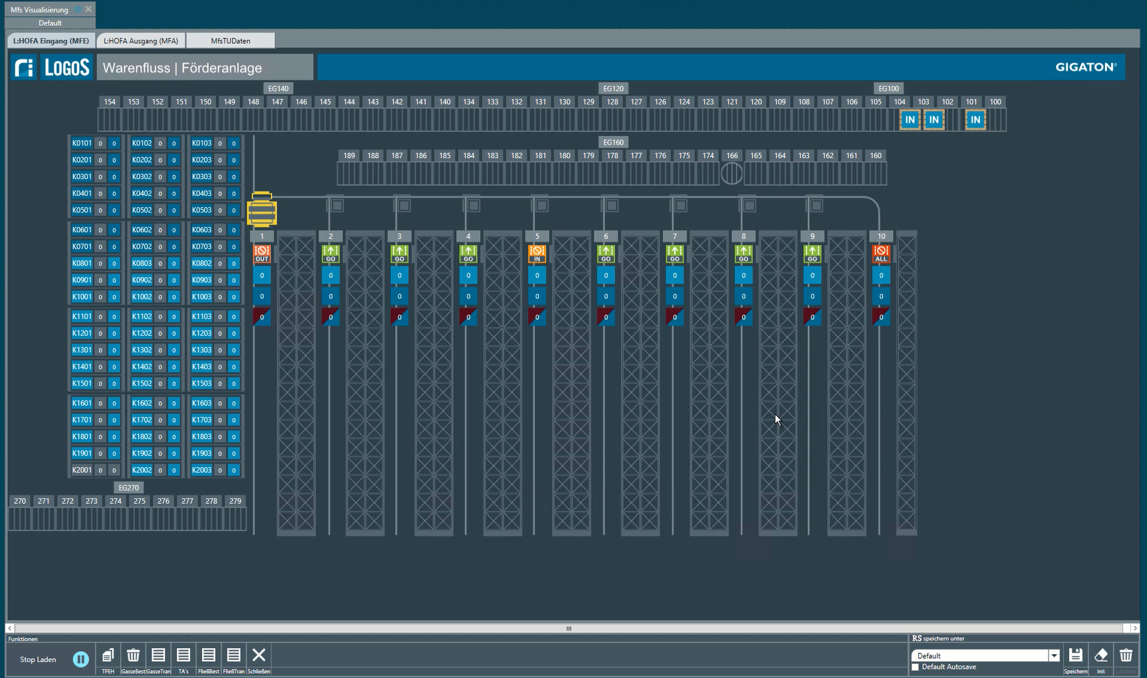
Task: Enable the Default Autosave checkbox
Action: click(x=916, y=667)
